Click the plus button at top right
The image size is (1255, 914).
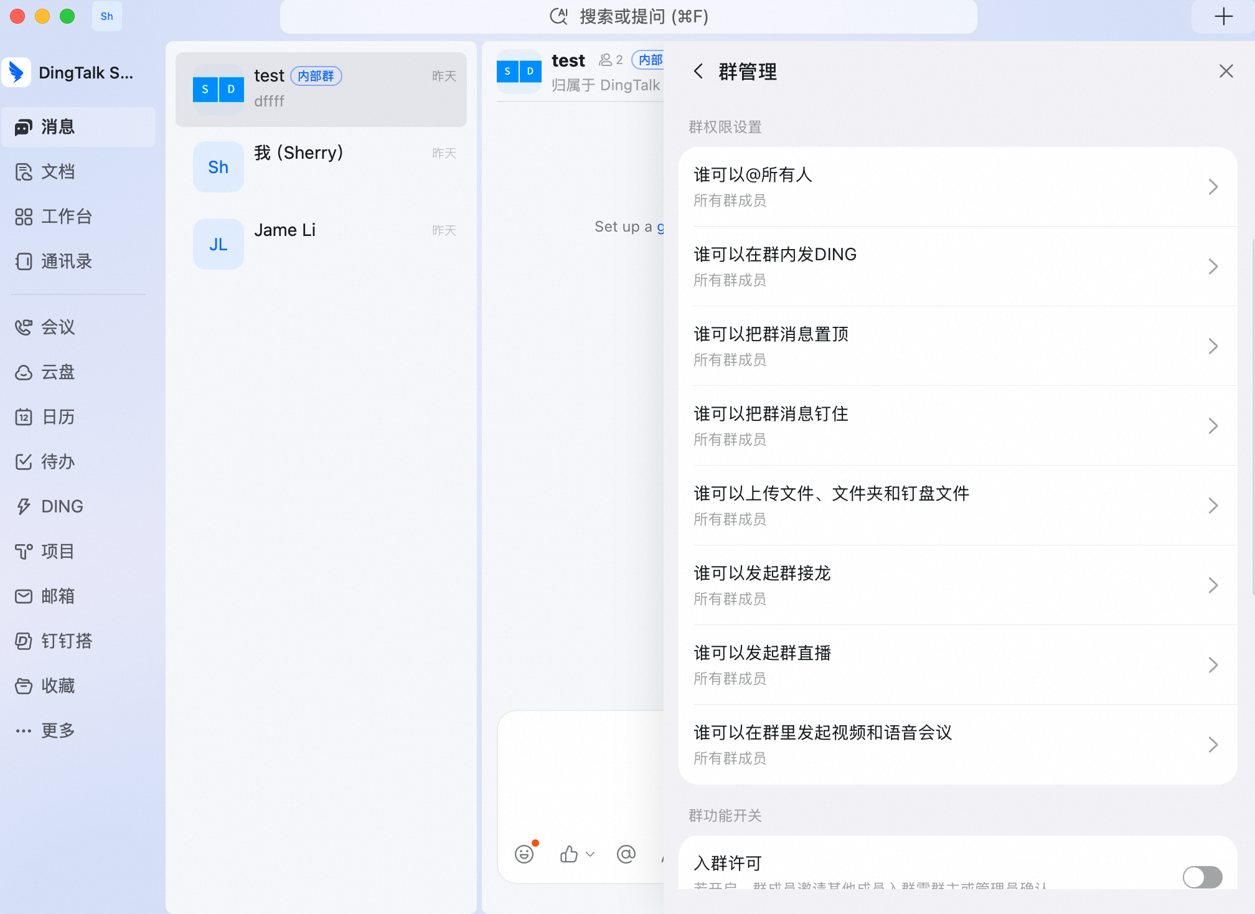pyautogui.click(x=1223, y=16)
